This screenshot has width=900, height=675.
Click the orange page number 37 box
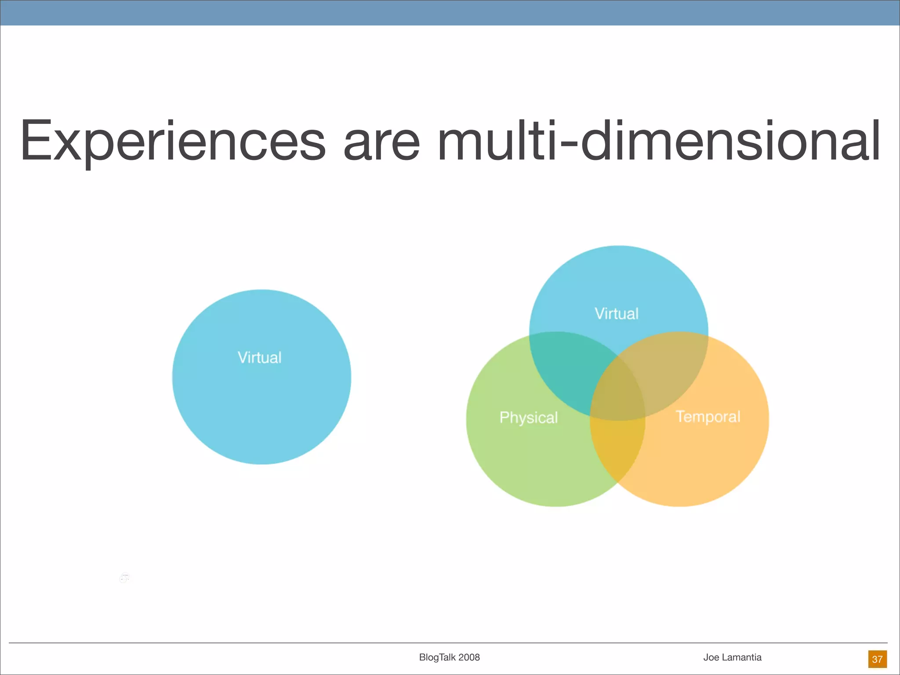[x=877, y=659]
